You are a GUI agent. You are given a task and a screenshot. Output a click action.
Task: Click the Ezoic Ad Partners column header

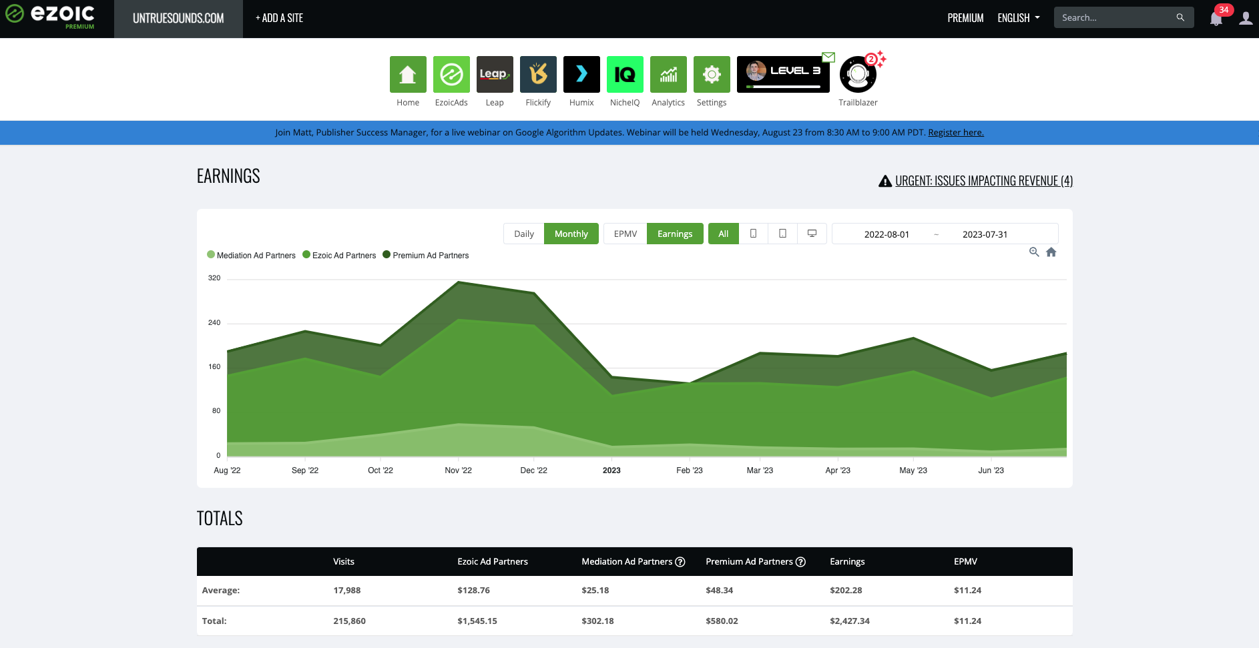pos(493,562)
